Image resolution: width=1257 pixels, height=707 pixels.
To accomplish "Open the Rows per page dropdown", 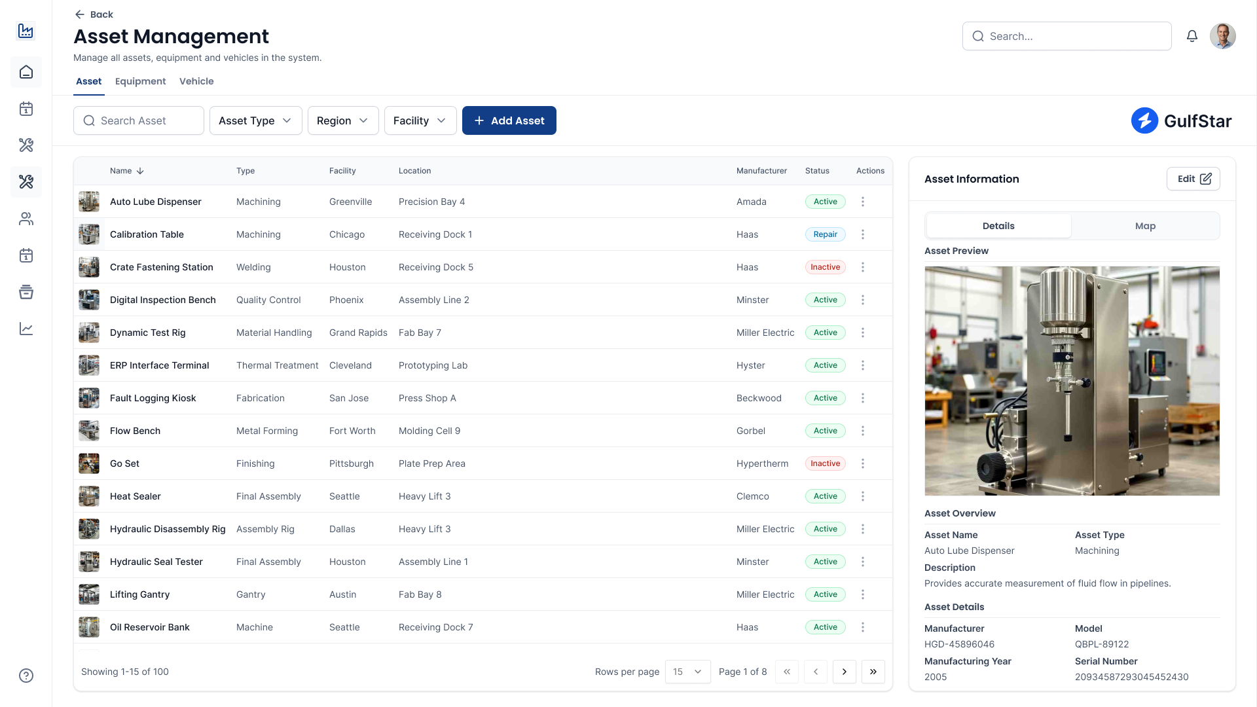I will point(687,672).
